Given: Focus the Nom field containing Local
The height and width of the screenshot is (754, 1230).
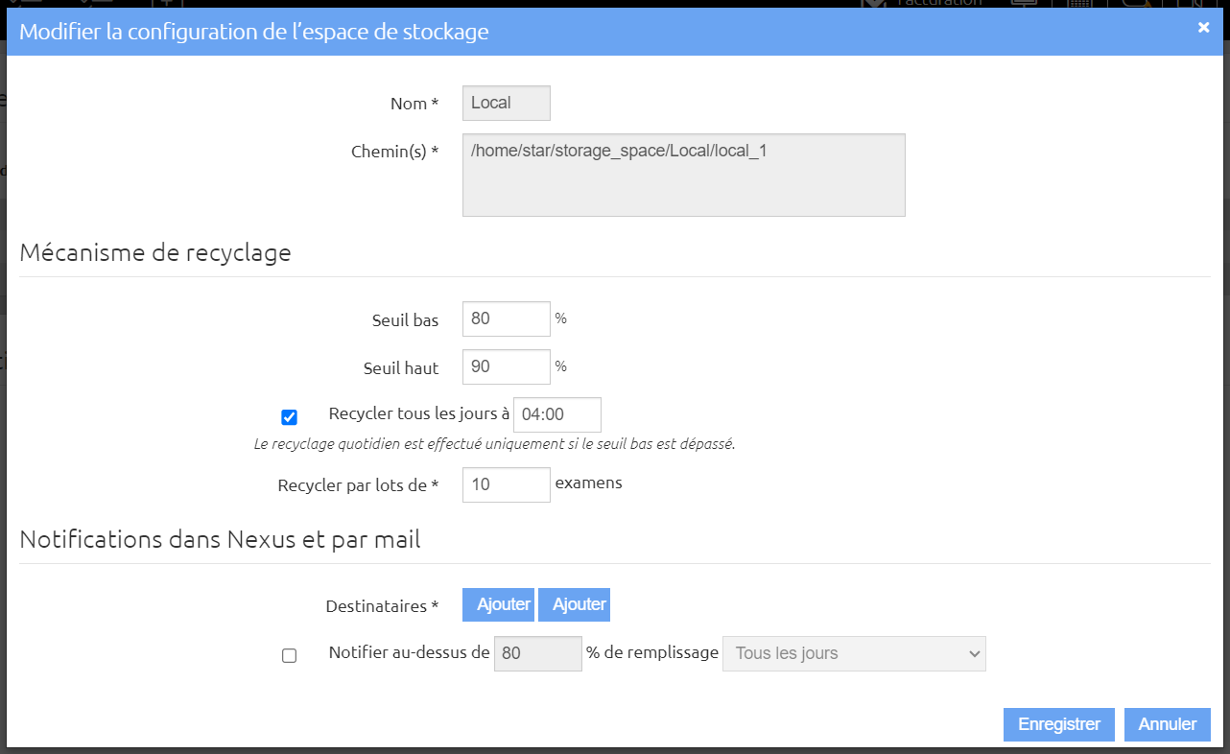Looking at the screenshot, I should click(507, 103).
